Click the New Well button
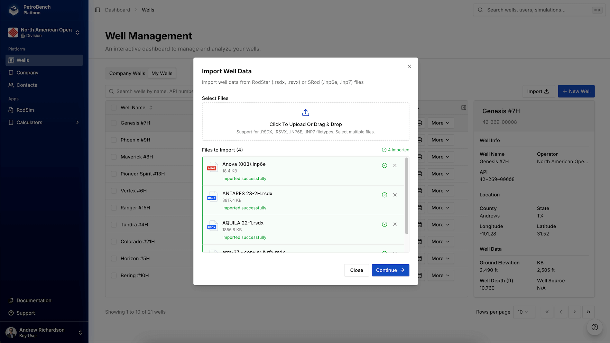 (x=576, y=91)
